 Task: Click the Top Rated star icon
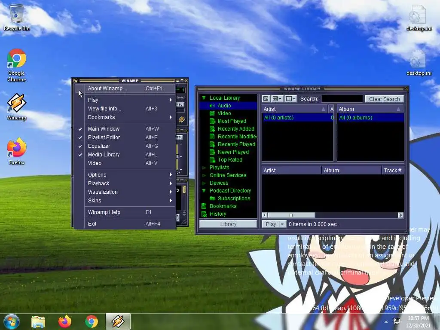tap(212, 160)
